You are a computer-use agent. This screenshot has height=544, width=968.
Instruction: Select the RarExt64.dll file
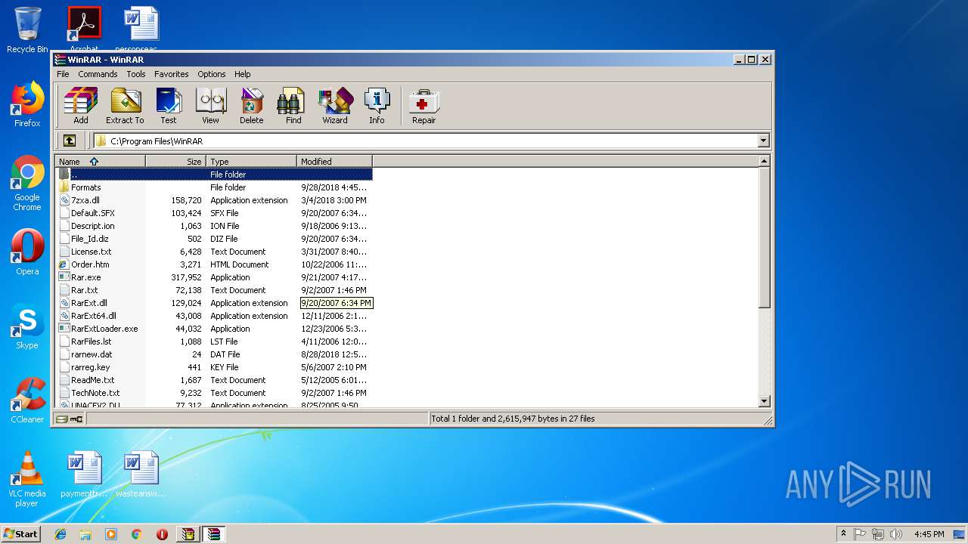tap(216, 316)
